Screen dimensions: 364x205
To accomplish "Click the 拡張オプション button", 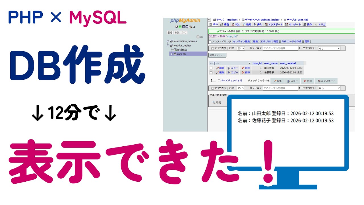I will tap(218, 55).
